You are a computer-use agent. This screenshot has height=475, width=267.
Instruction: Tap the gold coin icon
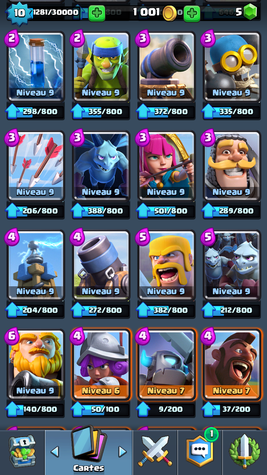(169, 14)
